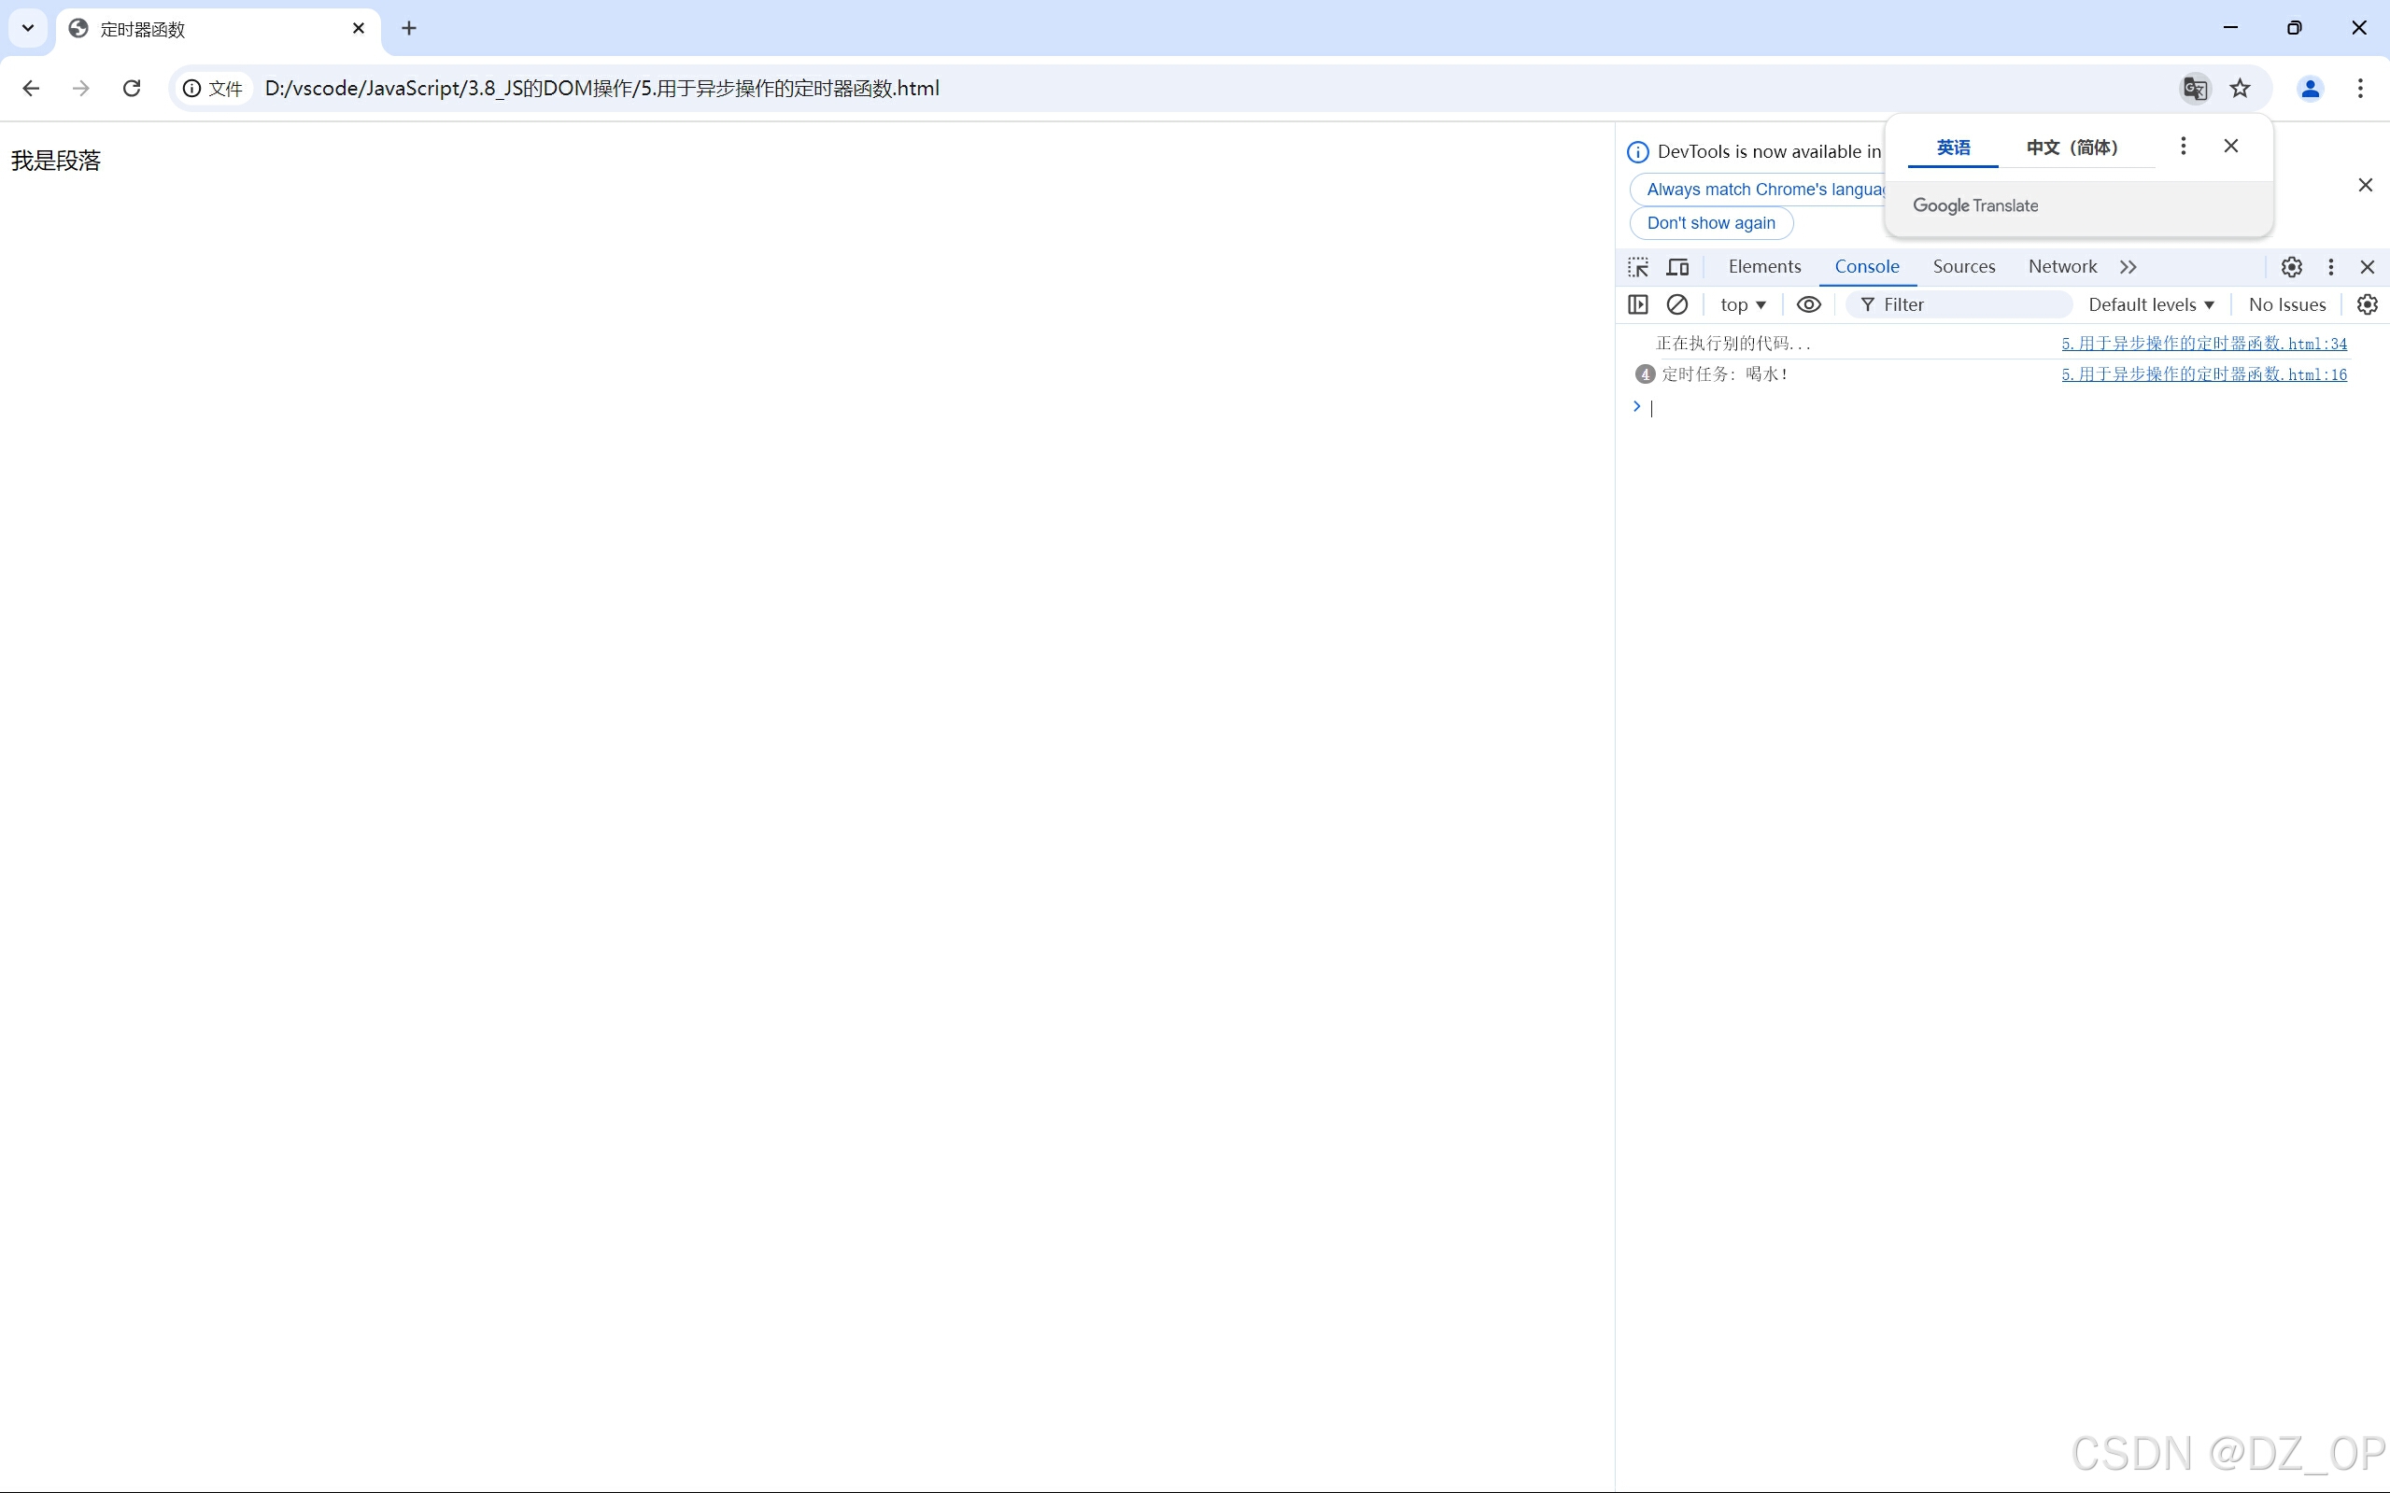Switch to the Elements tab
This screenshot has width=2390, height=1493.
tap(1764, 267)
